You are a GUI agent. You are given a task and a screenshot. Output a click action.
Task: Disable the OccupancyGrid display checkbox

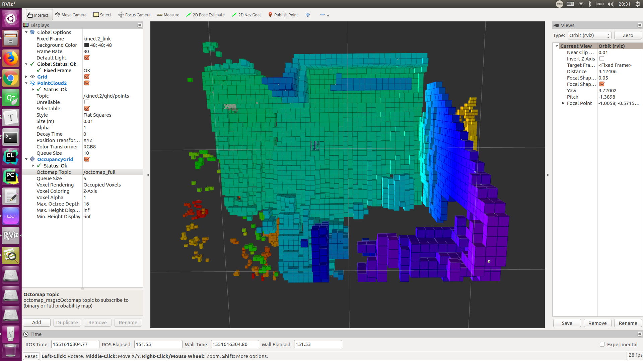pos(87,159)
